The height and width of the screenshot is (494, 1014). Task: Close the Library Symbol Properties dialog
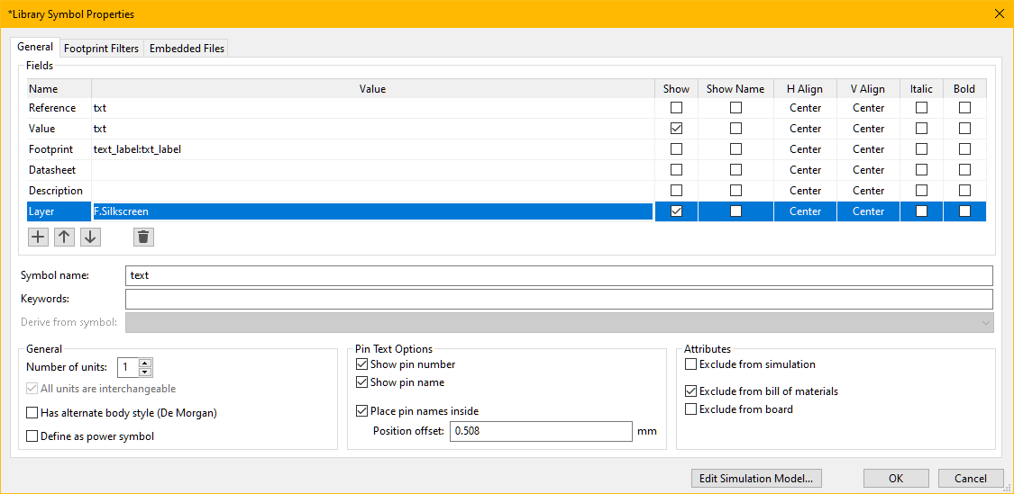pos(998,13)
